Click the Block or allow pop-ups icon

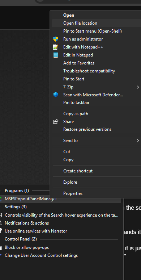click(x=1, y=247)
